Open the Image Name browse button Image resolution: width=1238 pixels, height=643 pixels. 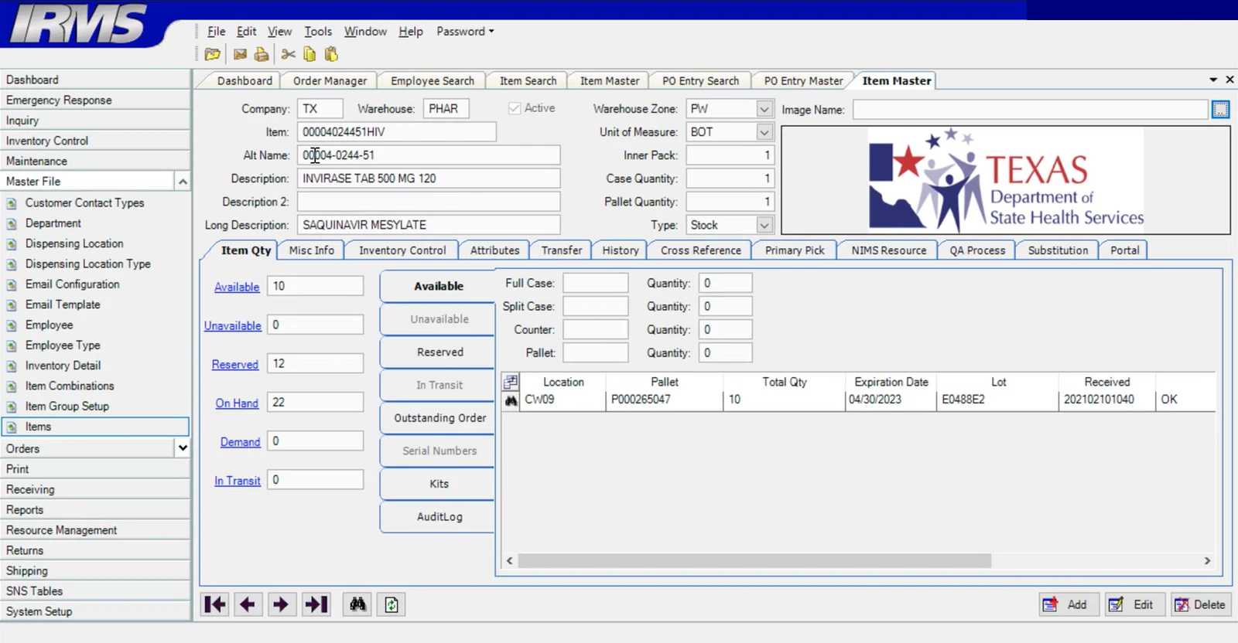(x=1220, y=110)
